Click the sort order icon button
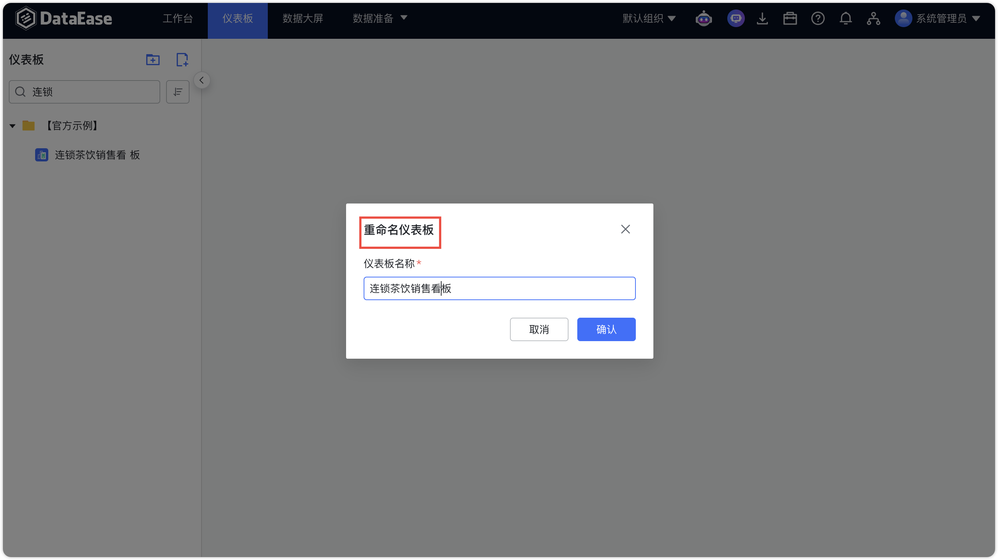The width and height of the screenshot is (998, 560). 177,92
